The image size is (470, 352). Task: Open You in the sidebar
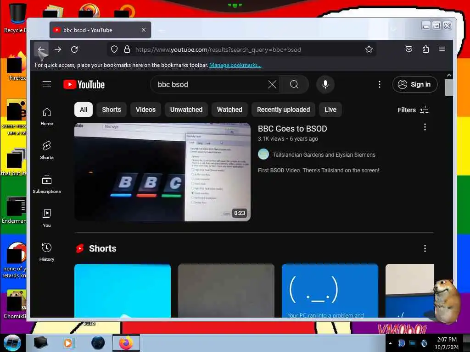coord(47,219)
